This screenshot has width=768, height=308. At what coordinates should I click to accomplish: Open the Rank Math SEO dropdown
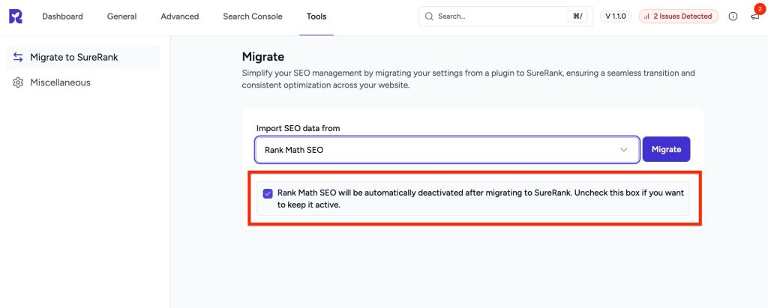(x=447, y=149)
